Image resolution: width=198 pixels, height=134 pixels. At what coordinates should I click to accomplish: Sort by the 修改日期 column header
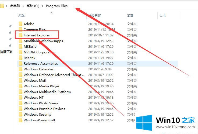coord(95,16)
